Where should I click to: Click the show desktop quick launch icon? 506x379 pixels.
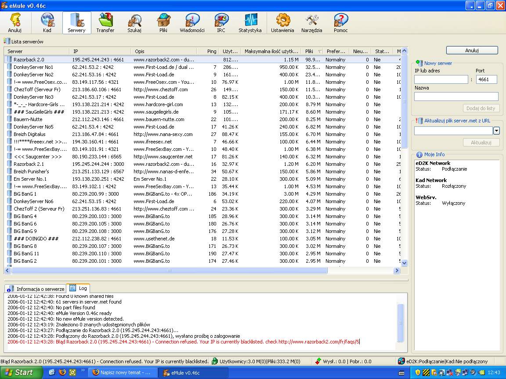[x=52, y=372]
